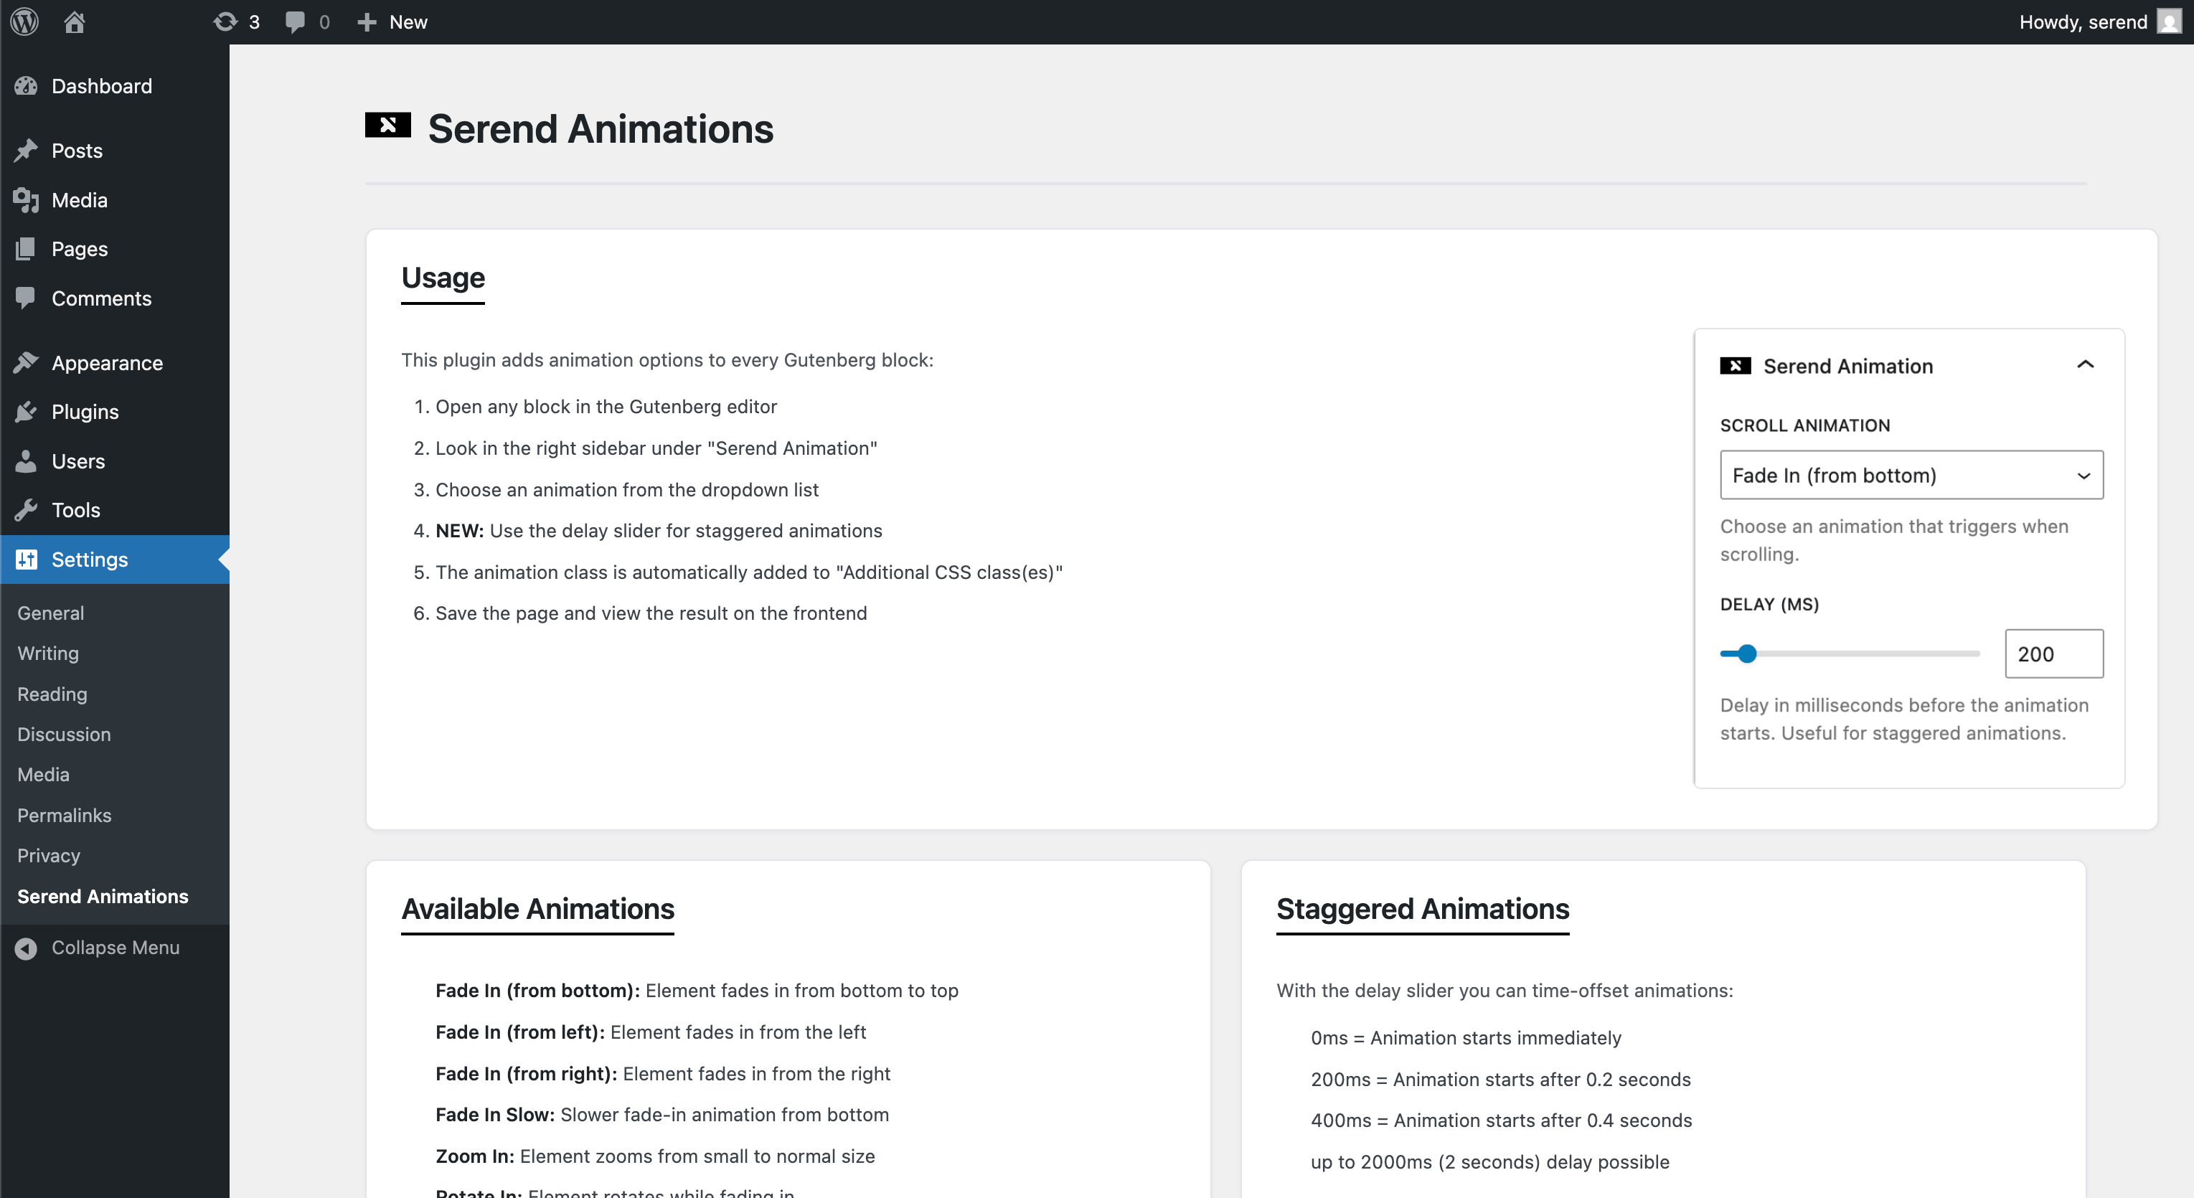Click the Pages icon in sidebar
The height and width of the screenshot is (1198, 2194).
click(x=27, y=249)
